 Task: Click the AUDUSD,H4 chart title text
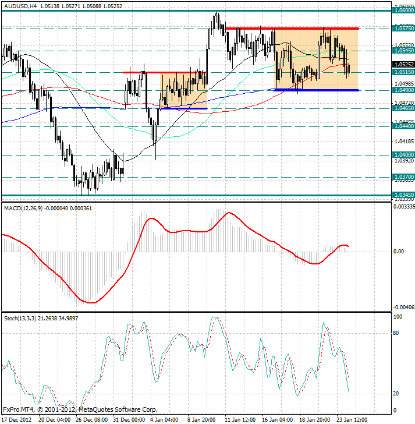20,6
